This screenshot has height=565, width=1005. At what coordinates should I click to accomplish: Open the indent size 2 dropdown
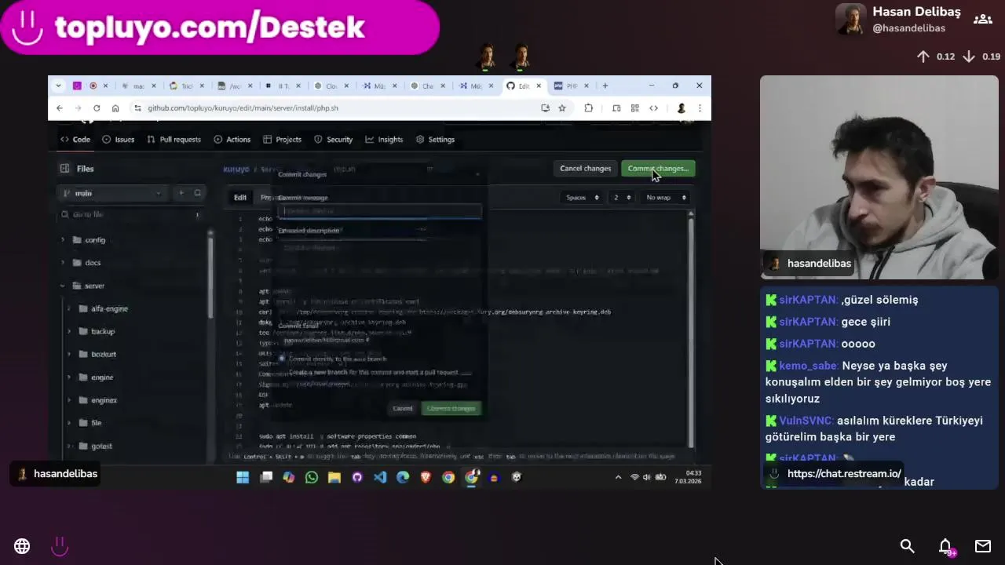point(622,198)
